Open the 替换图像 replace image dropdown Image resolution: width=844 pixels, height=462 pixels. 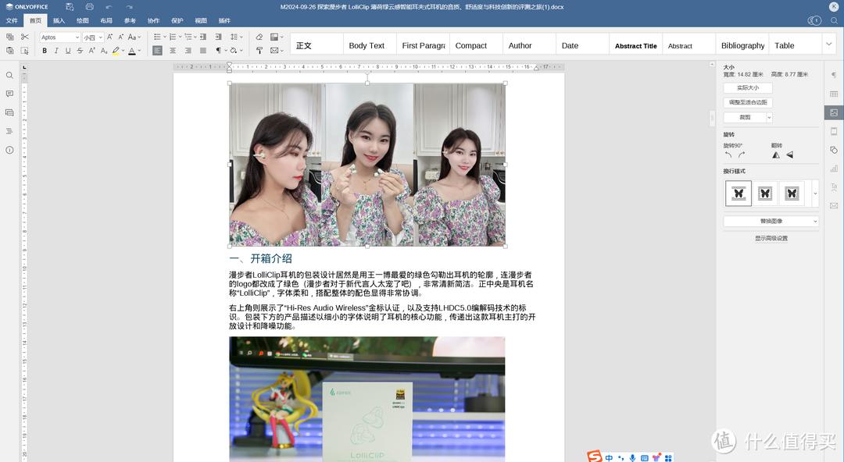pyautogui.click(x=770, y=222)
